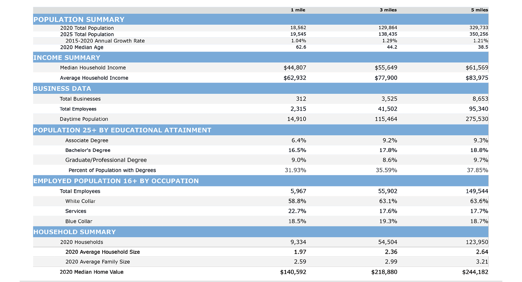The image size is (522, 282).
Task: Click the Median Household Income label
Action: (93, 68)
